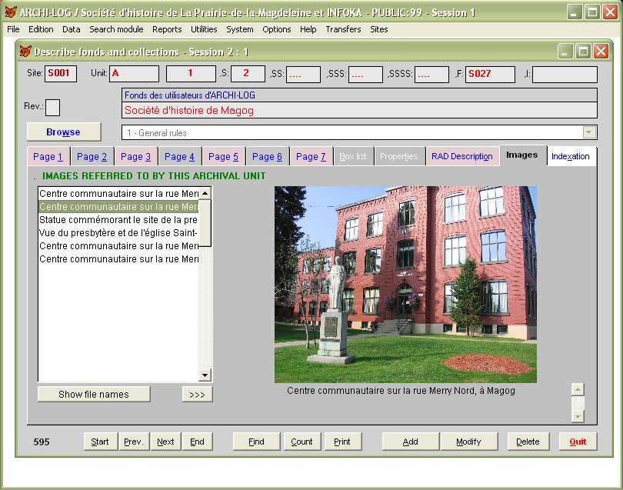Click the fox icon of Describe fonds window
The width and height of the screenshot is (623, 490).
pyautogui.click(x=25, y=52)
